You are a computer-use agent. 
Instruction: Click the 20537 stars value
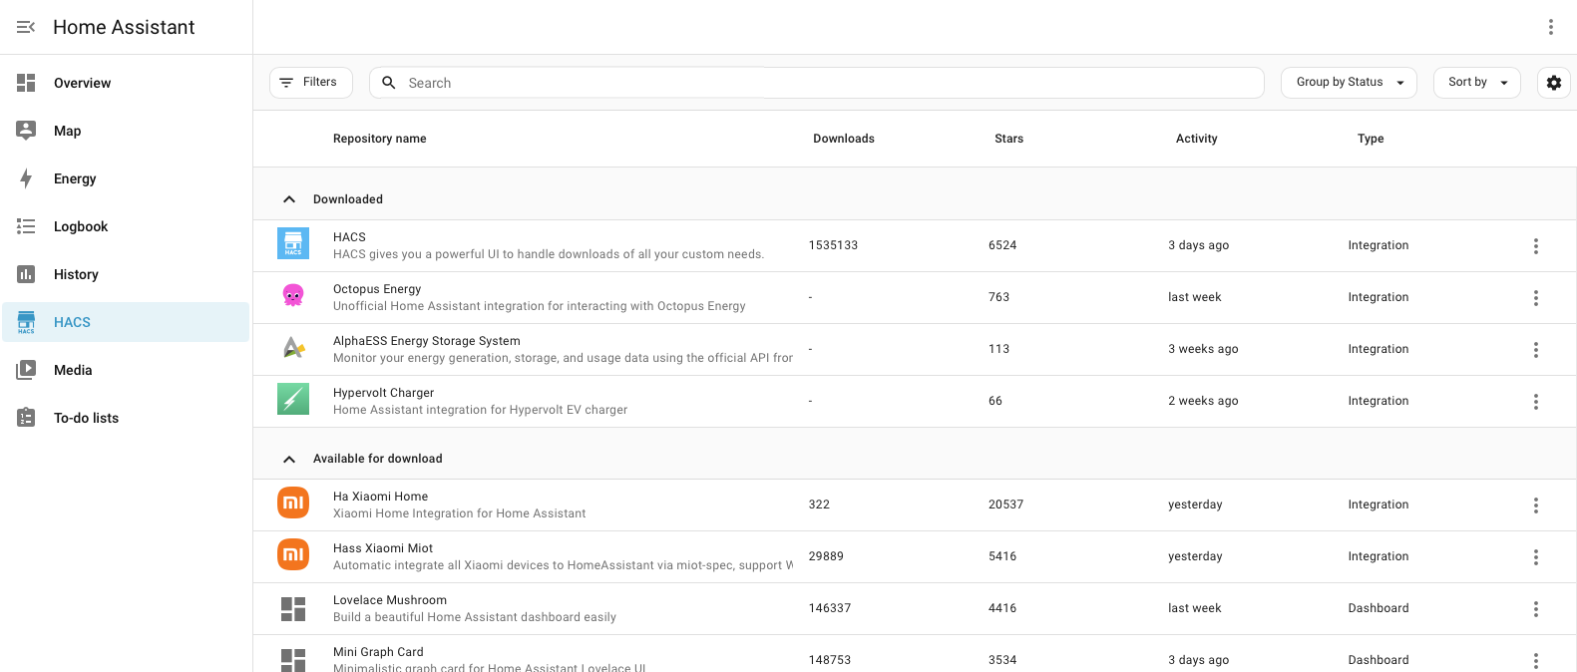[1005, 504]
